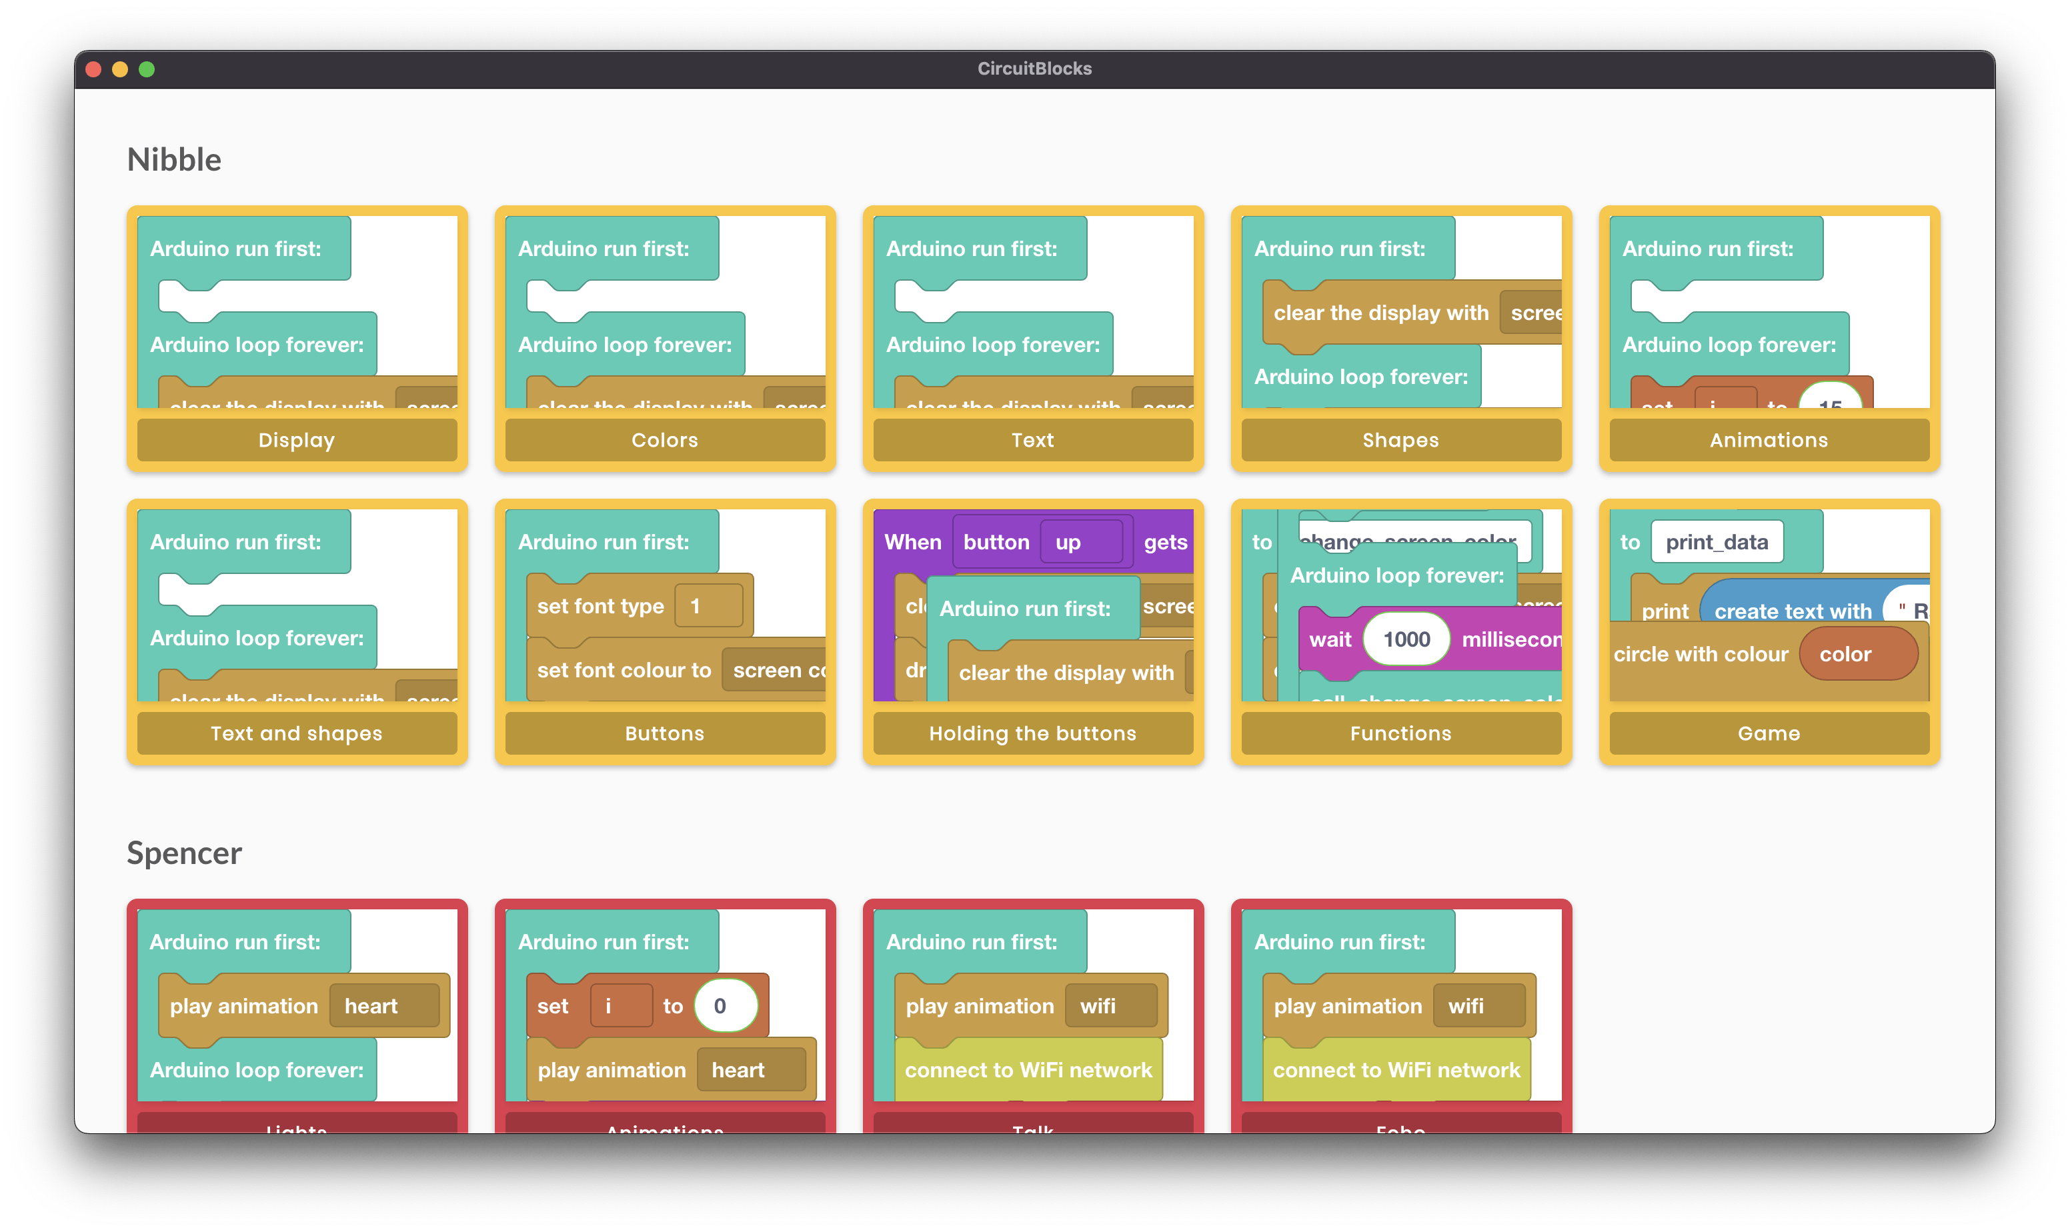The height and width of the screenshot is (1232, 2070).
Task: Click the green window zoom button
Action: coord(147,70)
